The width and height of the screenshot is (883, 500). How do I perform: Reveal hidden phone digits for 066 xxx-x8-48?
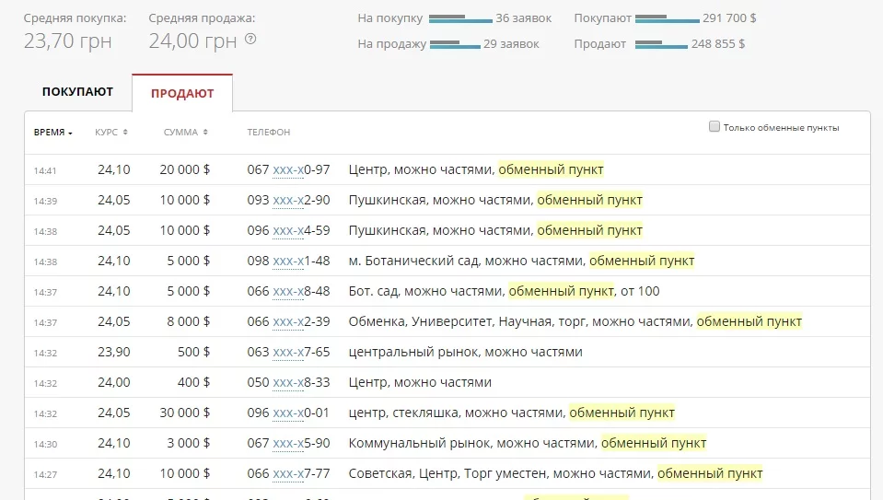pyautogui.click(x=288, y=291)
